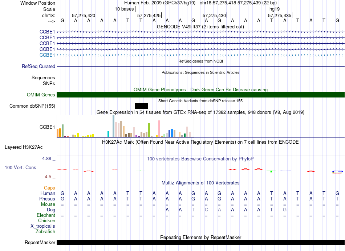The height and width of the screenshot is (251, 345).
Task: Click the faded G base in Dog row
Action: click(x=285, y=210)
